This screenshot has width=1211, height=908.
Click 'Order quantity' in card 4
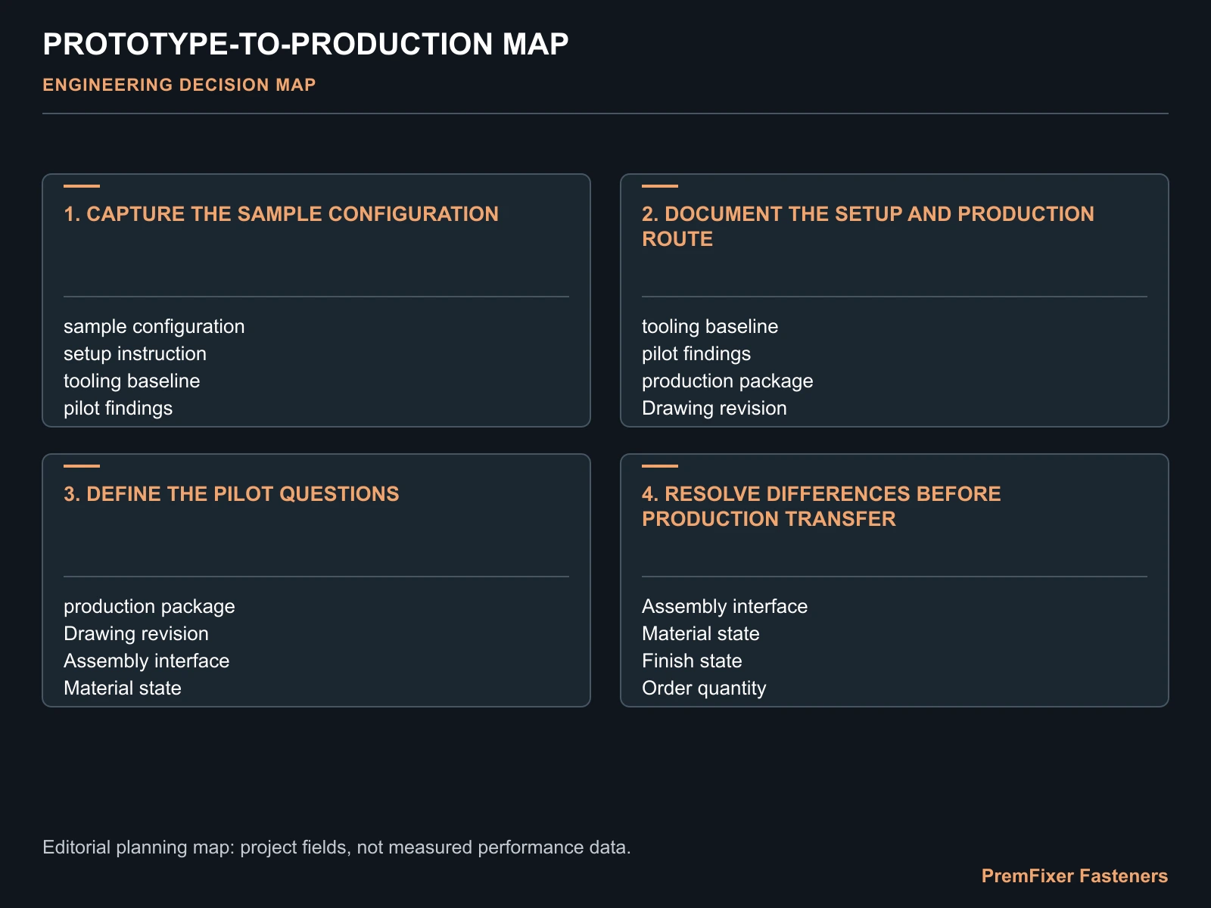[704, 689]
